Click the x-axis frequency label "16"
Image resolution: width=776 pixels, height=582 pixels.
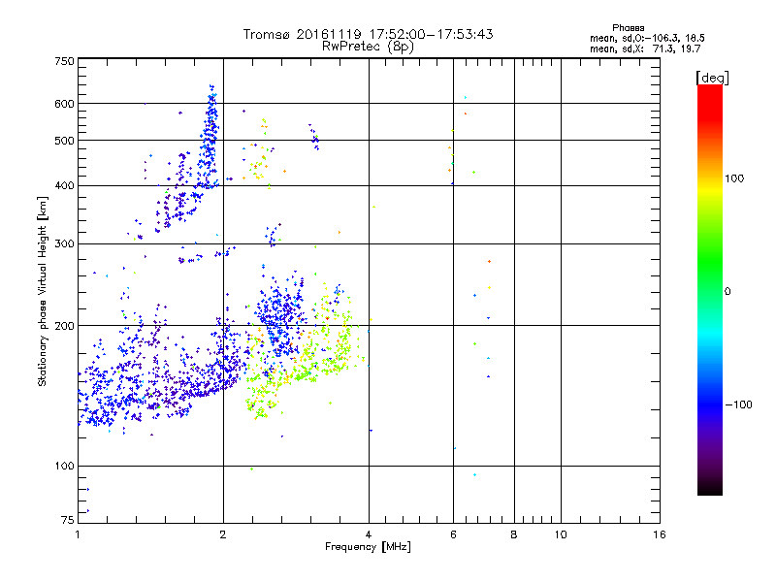click(x=660, y=534)
